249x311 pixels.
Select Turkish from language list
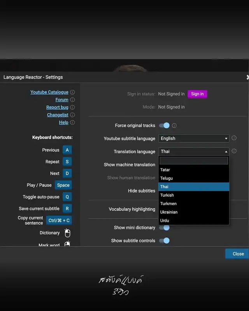point(167,195)
